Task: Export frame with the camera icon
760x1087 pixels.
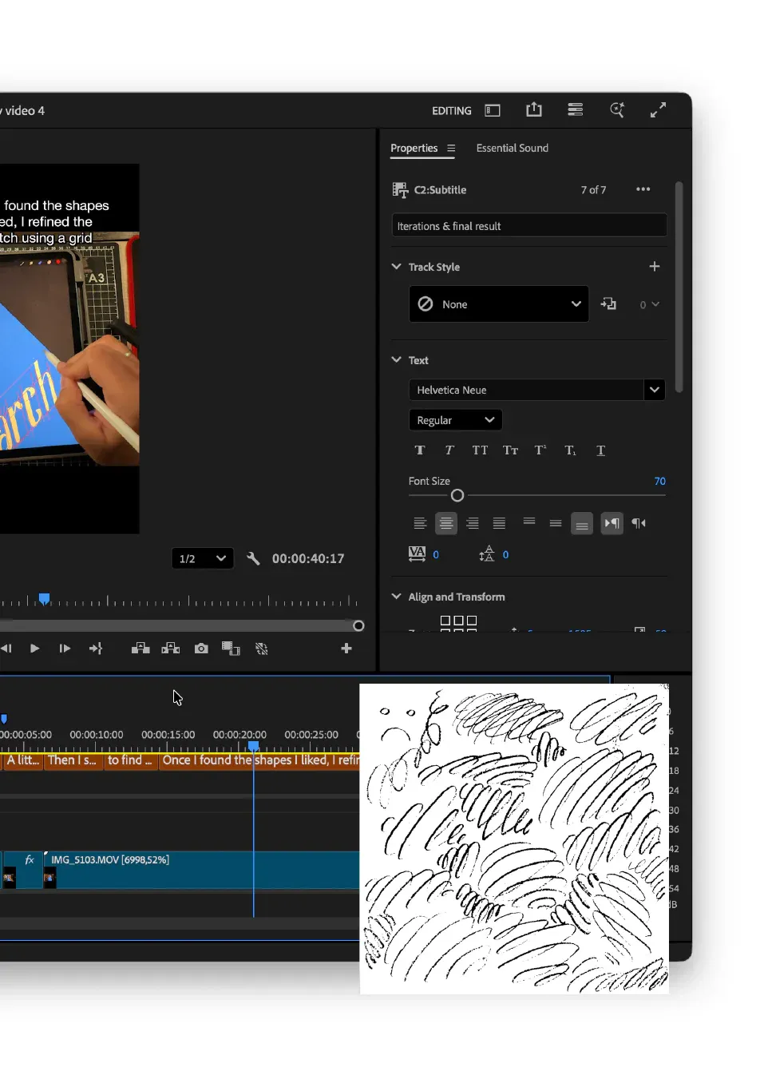Action: click(201, 649)
